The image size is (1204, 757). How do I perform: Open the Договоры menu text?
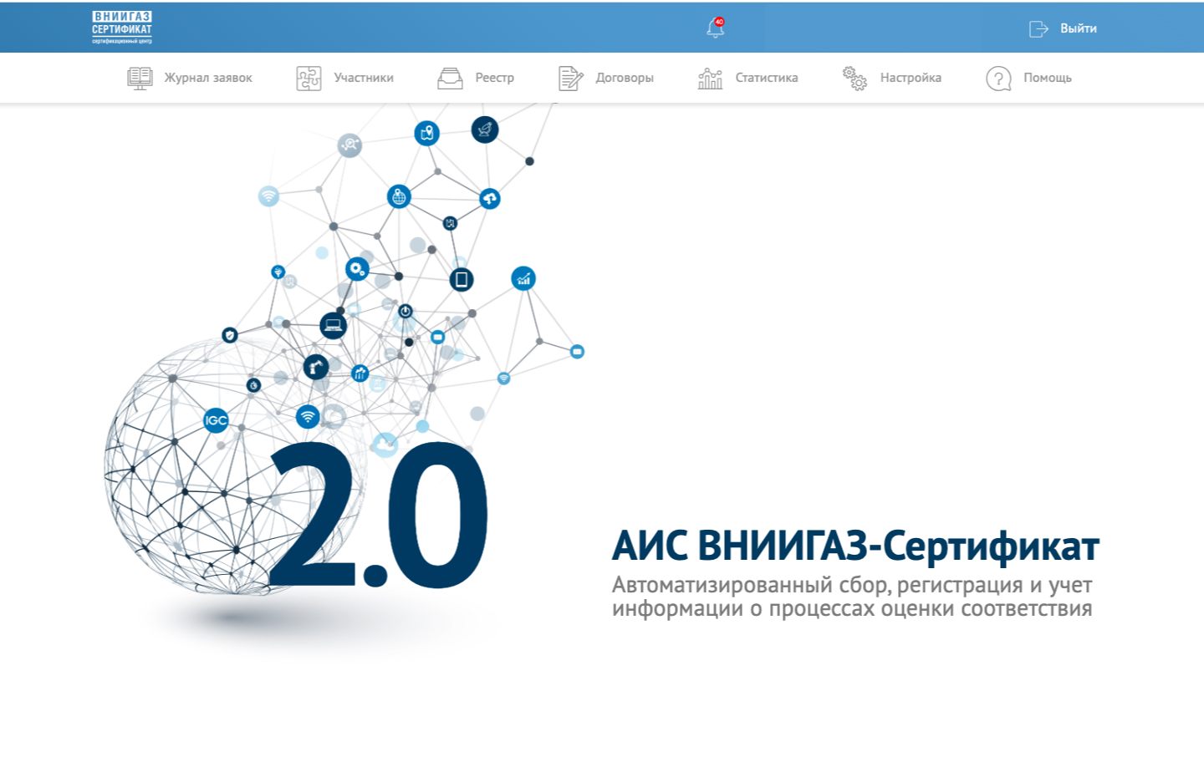(x=625, y=78)
